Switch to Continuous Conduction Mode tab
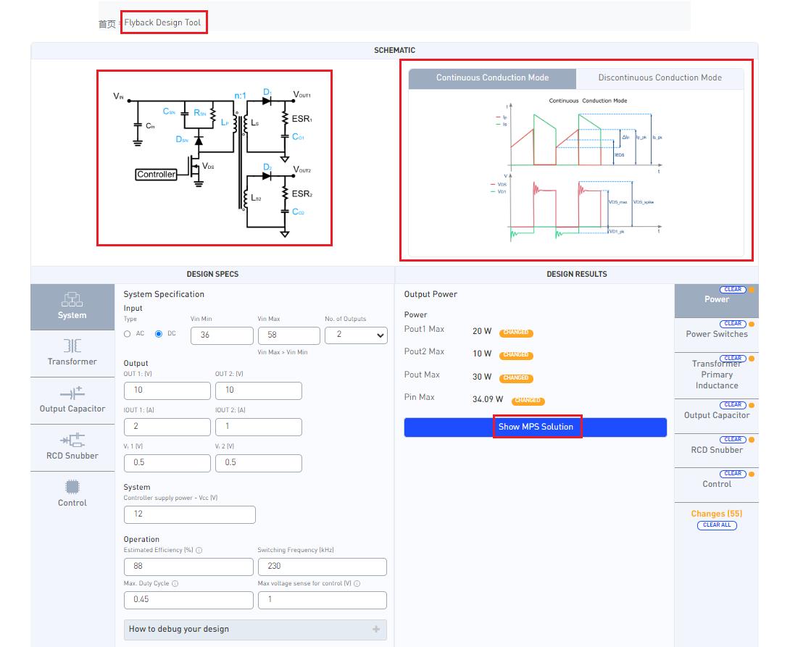Screen dimensions: 811x647 tap(492, 78)
